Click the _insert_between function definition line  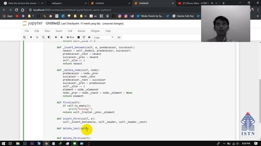[96, 47]
